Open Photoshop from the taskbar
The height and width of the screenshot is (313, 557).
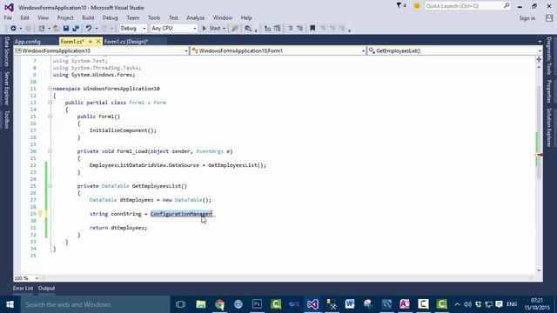coord(257,304)
